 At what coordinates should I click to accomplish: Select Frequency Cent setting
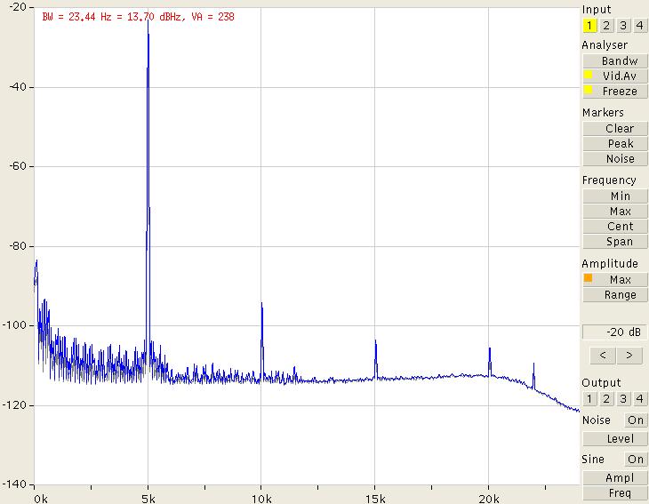pyautogui.click(x=615, y=227)
